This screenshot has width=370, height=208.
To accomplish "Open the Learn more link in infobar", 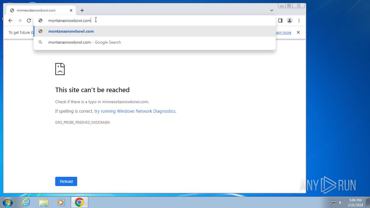I will (x=283, y=33).
